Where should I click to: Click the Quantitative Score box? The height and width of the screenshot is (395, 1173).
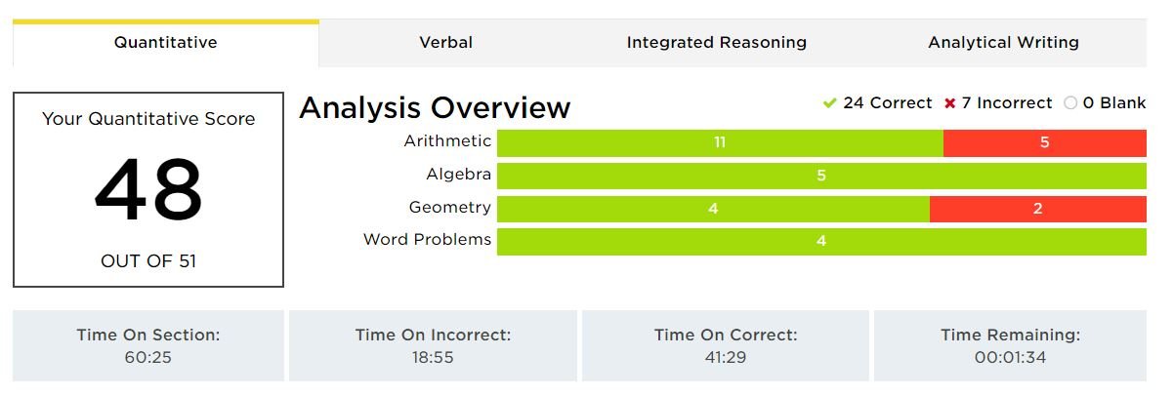(148, 190)
